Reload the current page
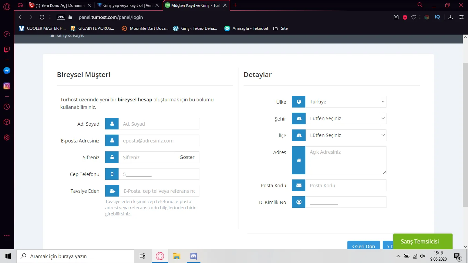 coord(42,17)
